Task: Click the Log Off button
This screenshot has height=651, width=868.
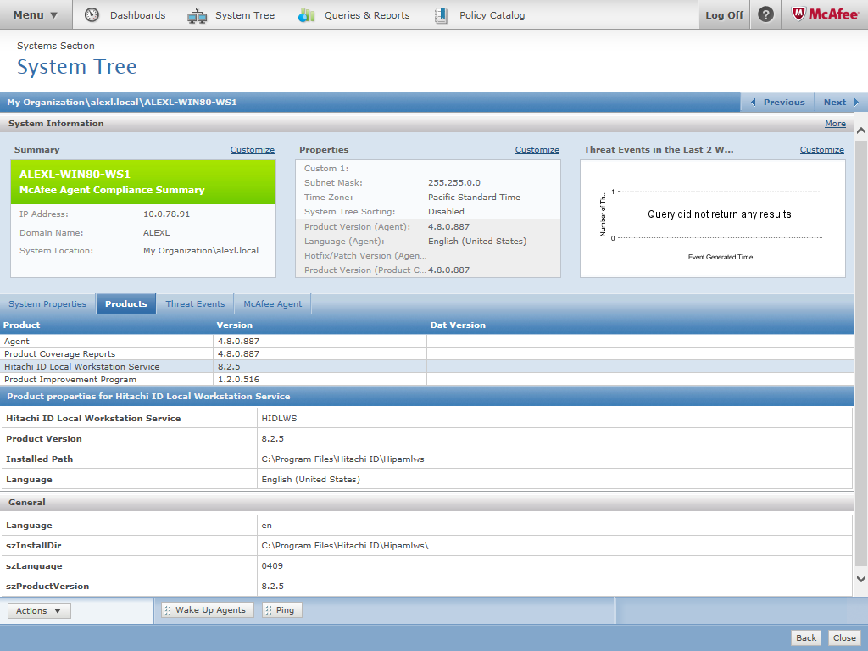Action: (x=724, y=15)
